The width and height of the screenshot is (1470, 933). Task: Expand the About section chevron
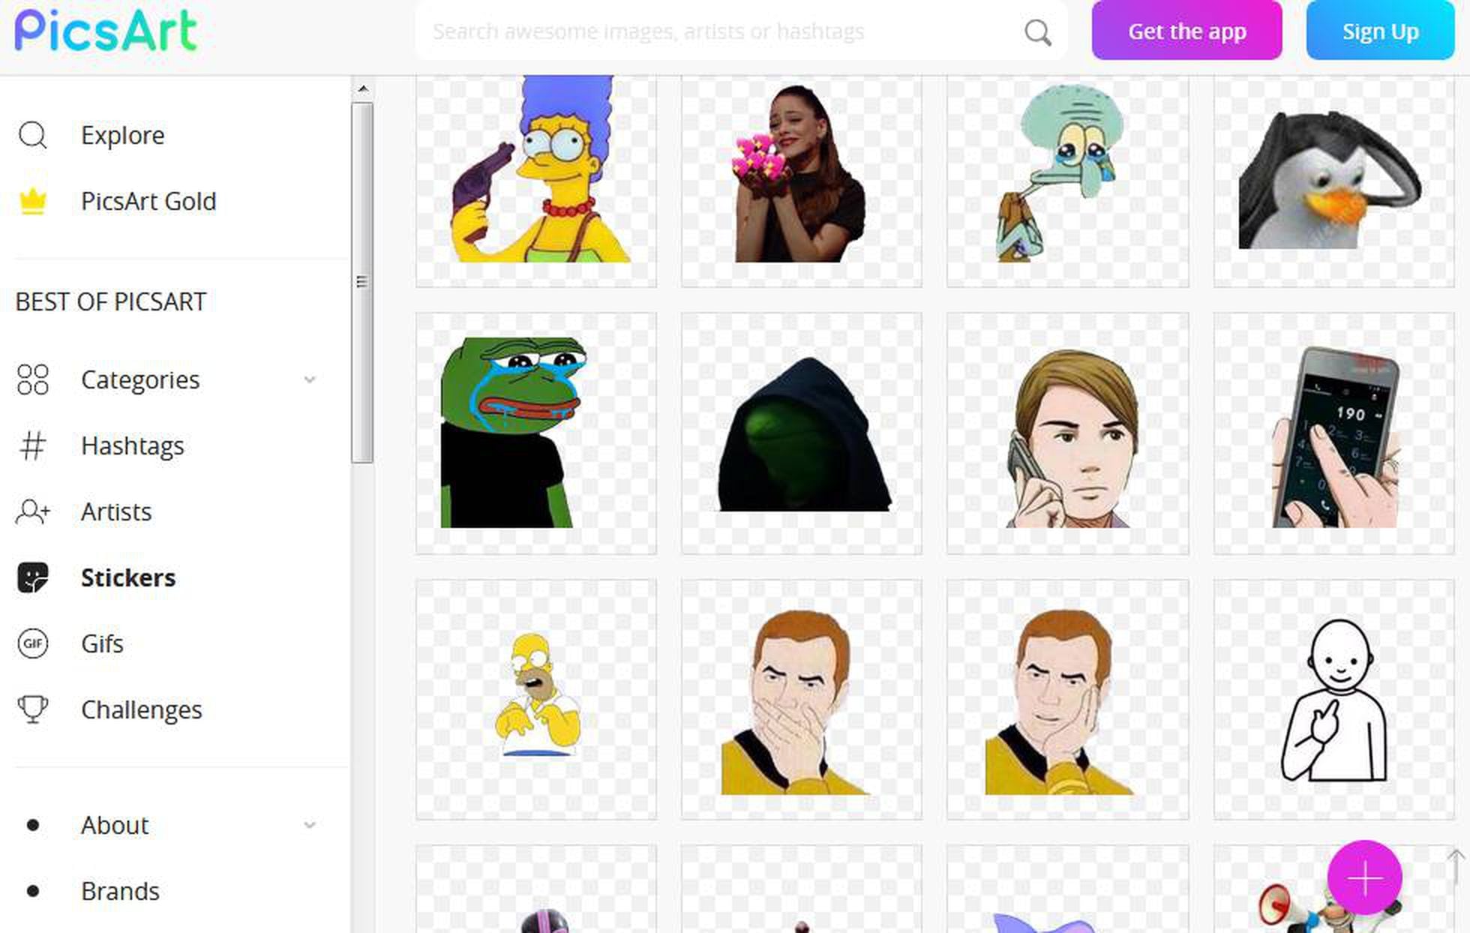(310, 825)
